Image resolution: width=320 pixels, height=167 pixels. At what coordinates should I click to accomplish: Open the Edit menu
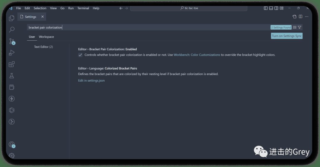point(27,8)
